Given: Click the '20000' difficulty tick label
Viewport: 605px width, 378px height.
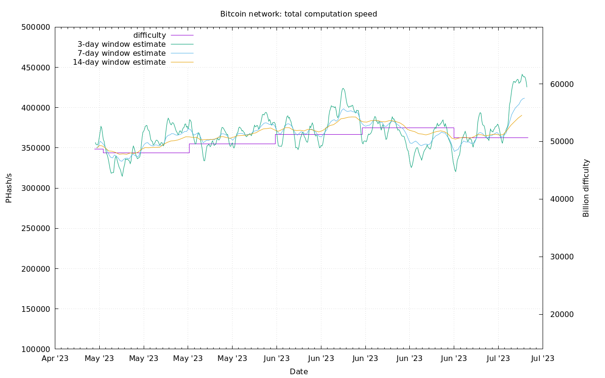Looking at the screenshot, I should click(x=562, y=314).
